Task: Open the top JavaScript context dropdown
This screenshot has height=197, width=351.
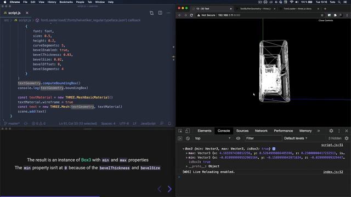Action: tap(212, 138)
